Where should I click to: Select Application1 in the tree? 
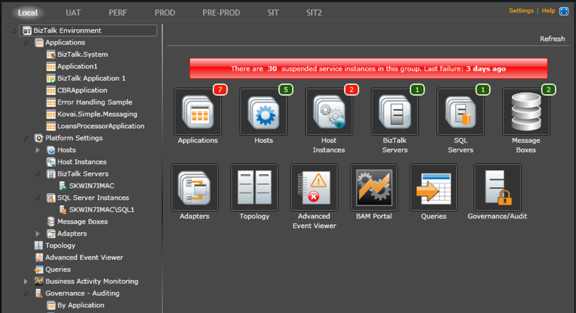click(x=77, y=66)
